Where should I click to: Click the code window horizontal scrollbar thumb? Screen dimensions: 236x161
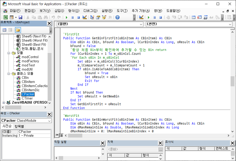click(x=75, y=136)
